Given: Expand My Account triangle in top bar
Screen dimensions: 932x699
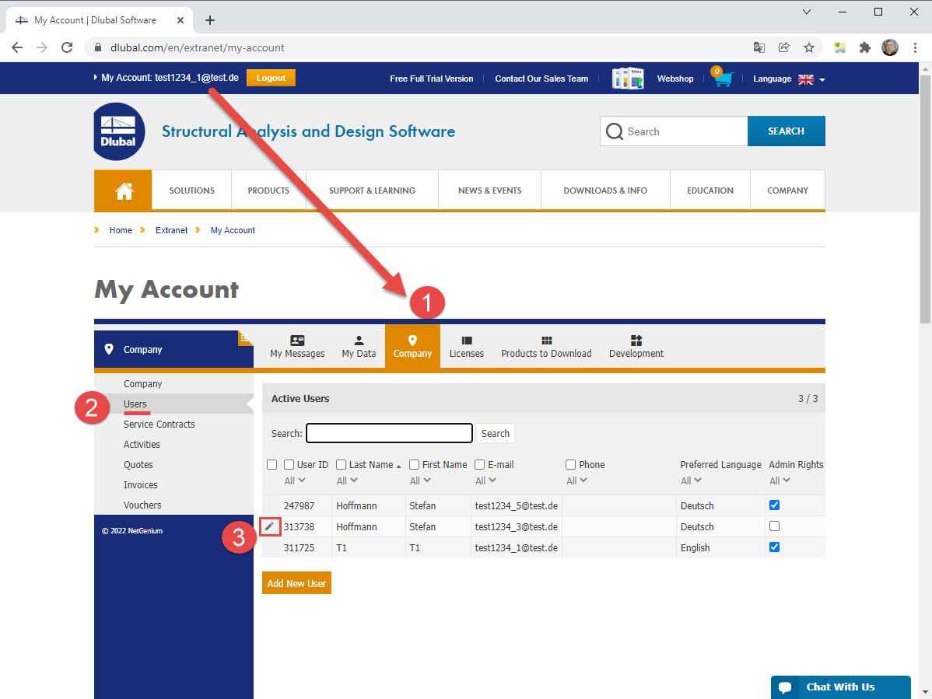Looking at the screenshot, I should (96, 77).
